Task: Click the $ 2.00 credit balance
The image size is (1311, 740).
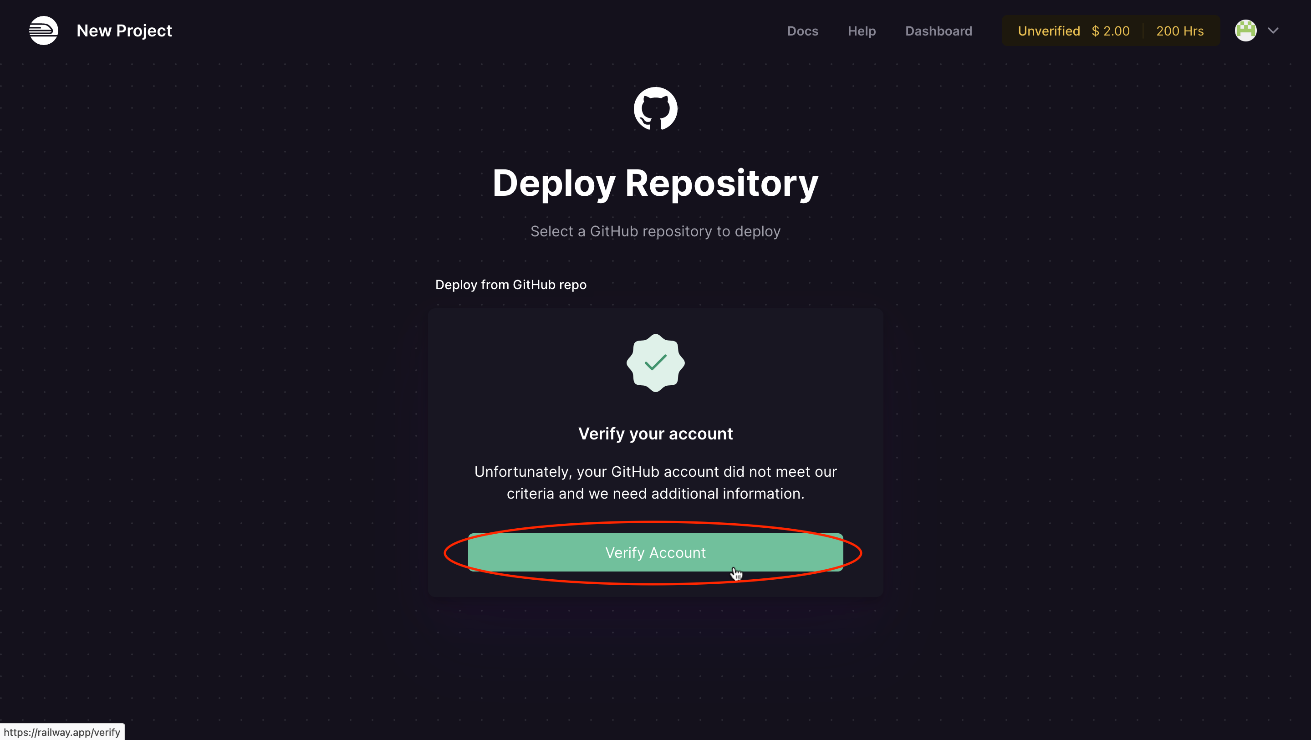Action: tap(1110, 31)
